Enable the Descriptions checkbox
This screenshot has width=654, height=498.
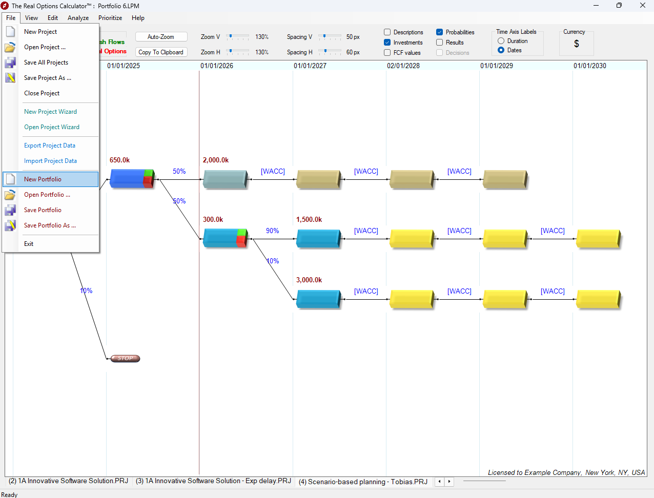387,32
